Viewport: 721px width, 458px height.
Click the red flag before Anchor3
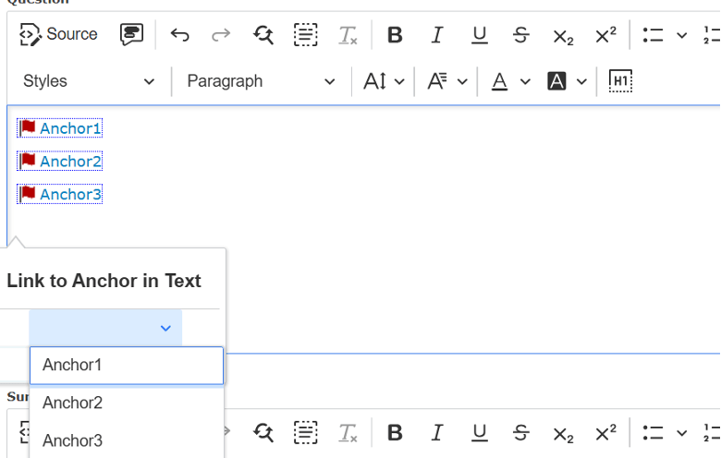(27, 193)
